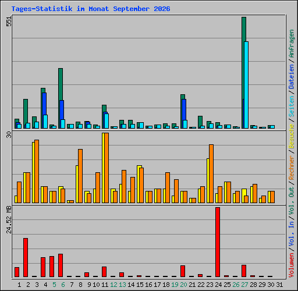Click green weekend day 12 label
The image size is (298, 291).
pyautogui.click(x=113, y=285)
